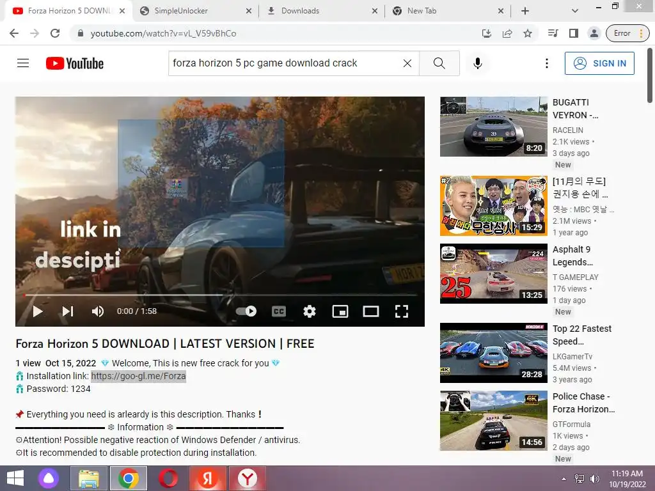The image size is (655, 491).
Task: Switch to the SimpleUnlocker tab
Action: tap(181, 11)
